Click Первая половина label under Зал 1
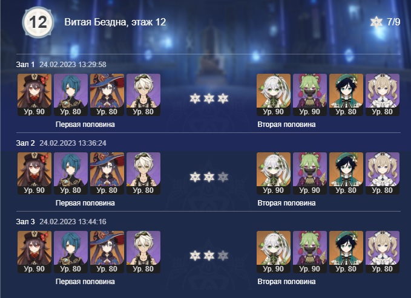The image size is (411, 298). click(x=85, y=125)
